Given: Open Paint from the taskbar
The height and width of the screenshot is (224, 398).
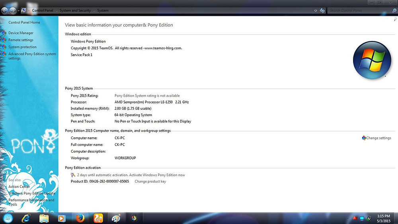Looking at the screenshot, I should pos(116,218).
